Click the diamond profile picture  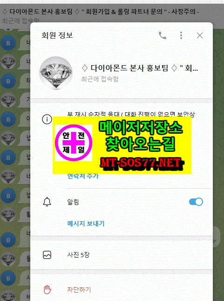pyautogui.click(x=56, y=73)
